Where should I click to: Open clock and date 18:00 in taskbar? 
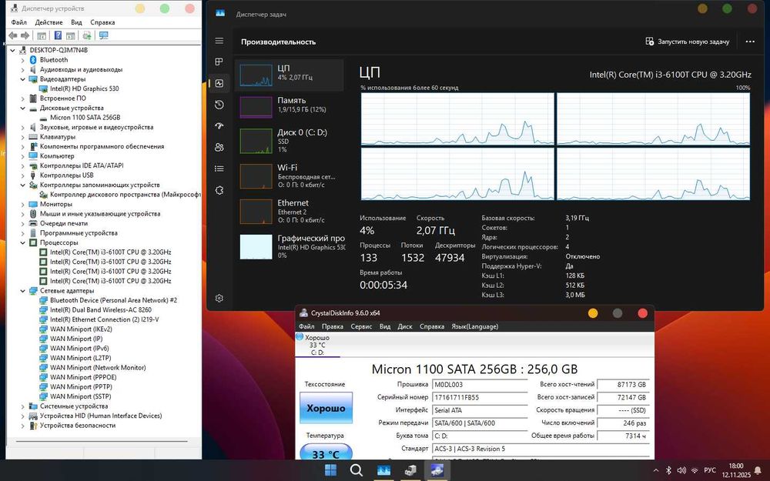coord(736,470)
